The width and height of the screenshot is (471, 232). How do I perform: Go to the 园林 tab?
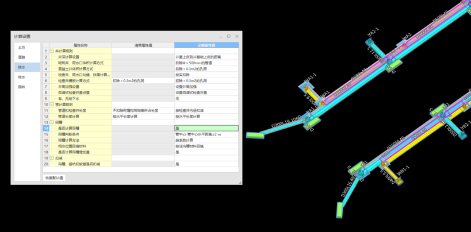point(22,87)
